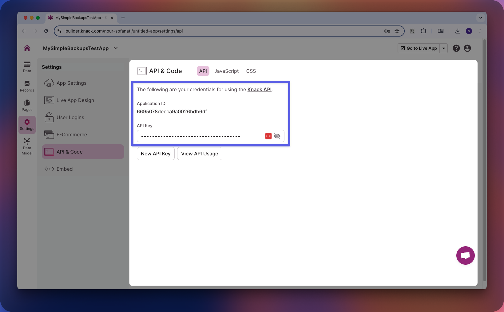The image size is (504, 312).
Task: Click the View API Usage button
Action: tap(200, 154)
